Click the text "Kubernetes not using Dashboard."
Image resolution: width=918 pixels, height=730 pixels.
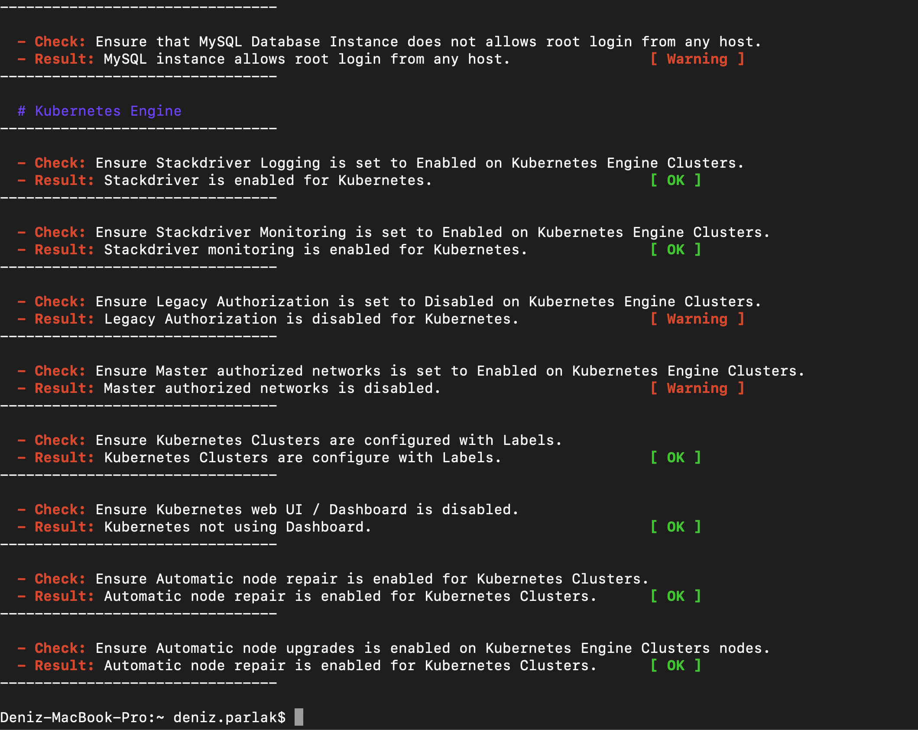coord(237,527)
